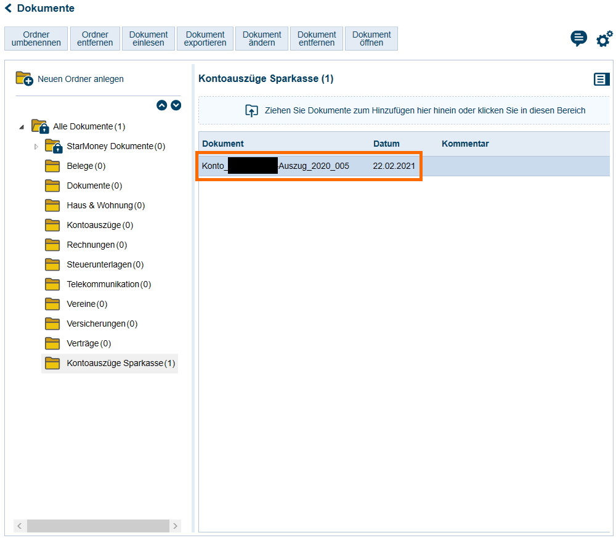
Task: Open settings with the gears icon
Action: (604, 39)
